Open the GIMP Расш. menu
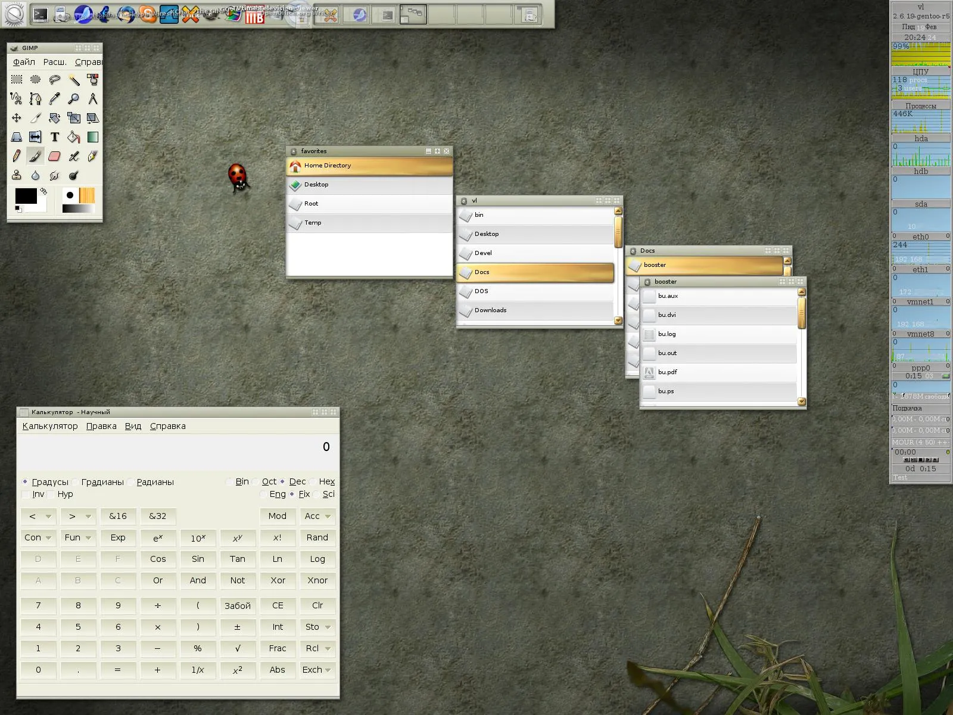 [x=55, y=62]
